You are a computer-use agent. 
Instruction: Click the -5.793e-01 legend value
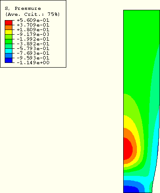[33, 48]
